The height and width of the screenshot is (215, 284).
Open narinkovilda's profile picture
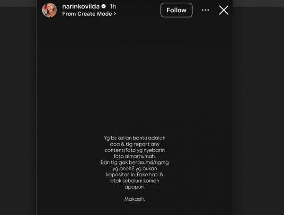pyautogui.click(x=49, y=10)
